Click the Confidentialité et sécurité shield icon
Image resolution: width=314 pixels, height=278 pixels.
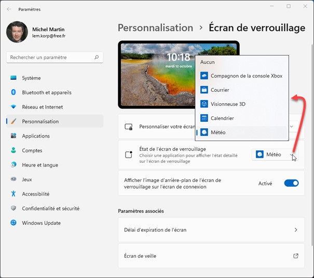13,208
